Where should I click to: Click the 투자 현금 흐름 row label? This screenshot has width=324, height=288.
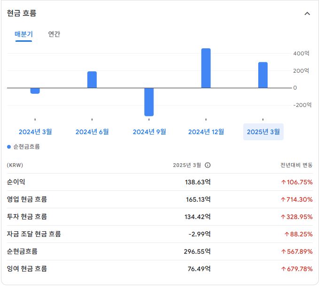tap(27, 217)
